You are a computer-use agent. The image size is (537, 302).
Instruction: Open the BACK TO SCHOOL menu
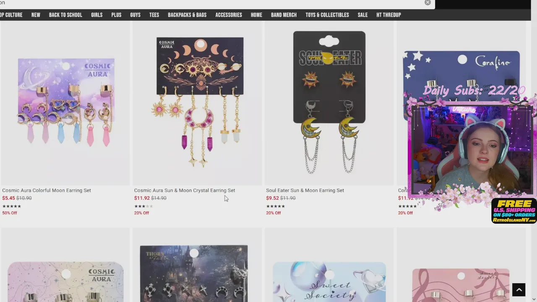65,15
